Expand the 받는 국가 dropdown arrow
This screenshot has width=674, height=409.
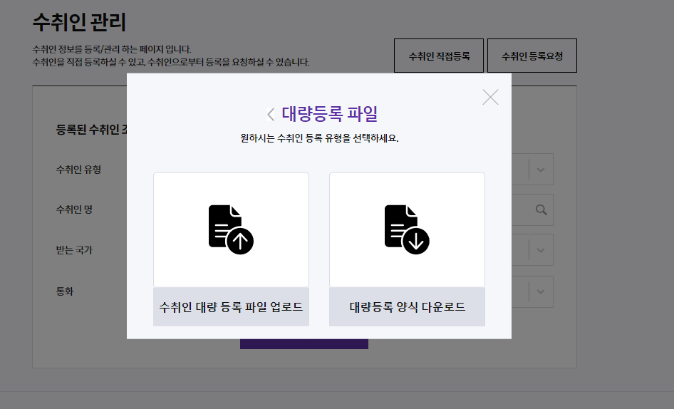click(x=541, y=250)
